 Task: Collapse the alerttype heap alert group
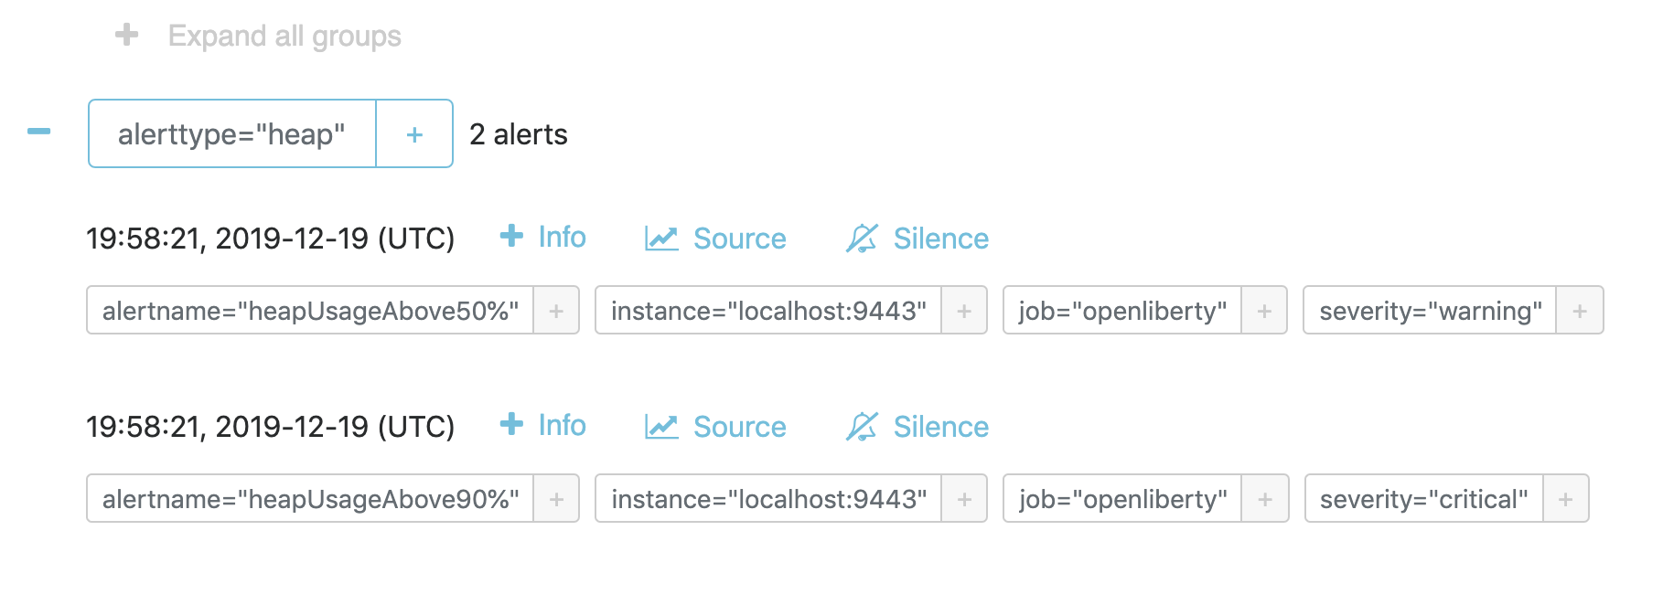(x=38, y=132)
